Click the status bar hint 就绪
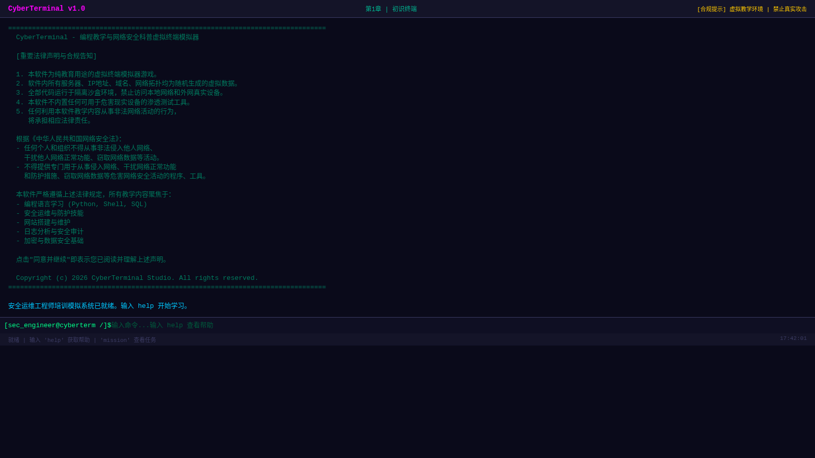 [x=14, y=340]
